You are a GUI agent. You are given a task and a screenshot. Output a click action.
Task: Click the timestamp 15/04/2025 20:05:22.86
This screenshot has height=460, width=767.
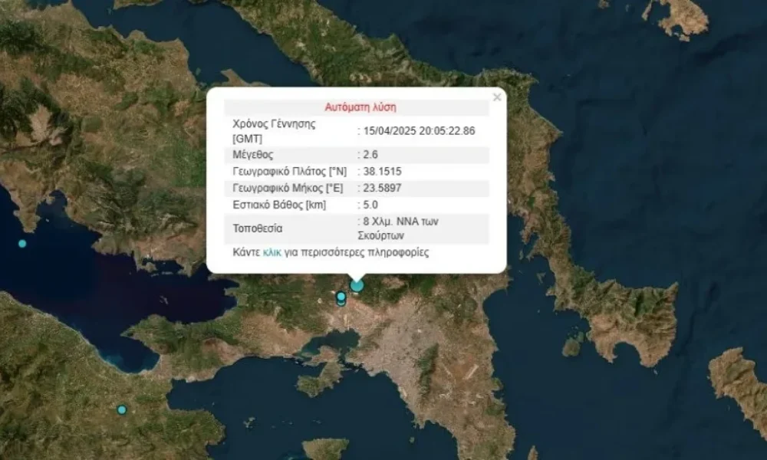pos(420,131)
